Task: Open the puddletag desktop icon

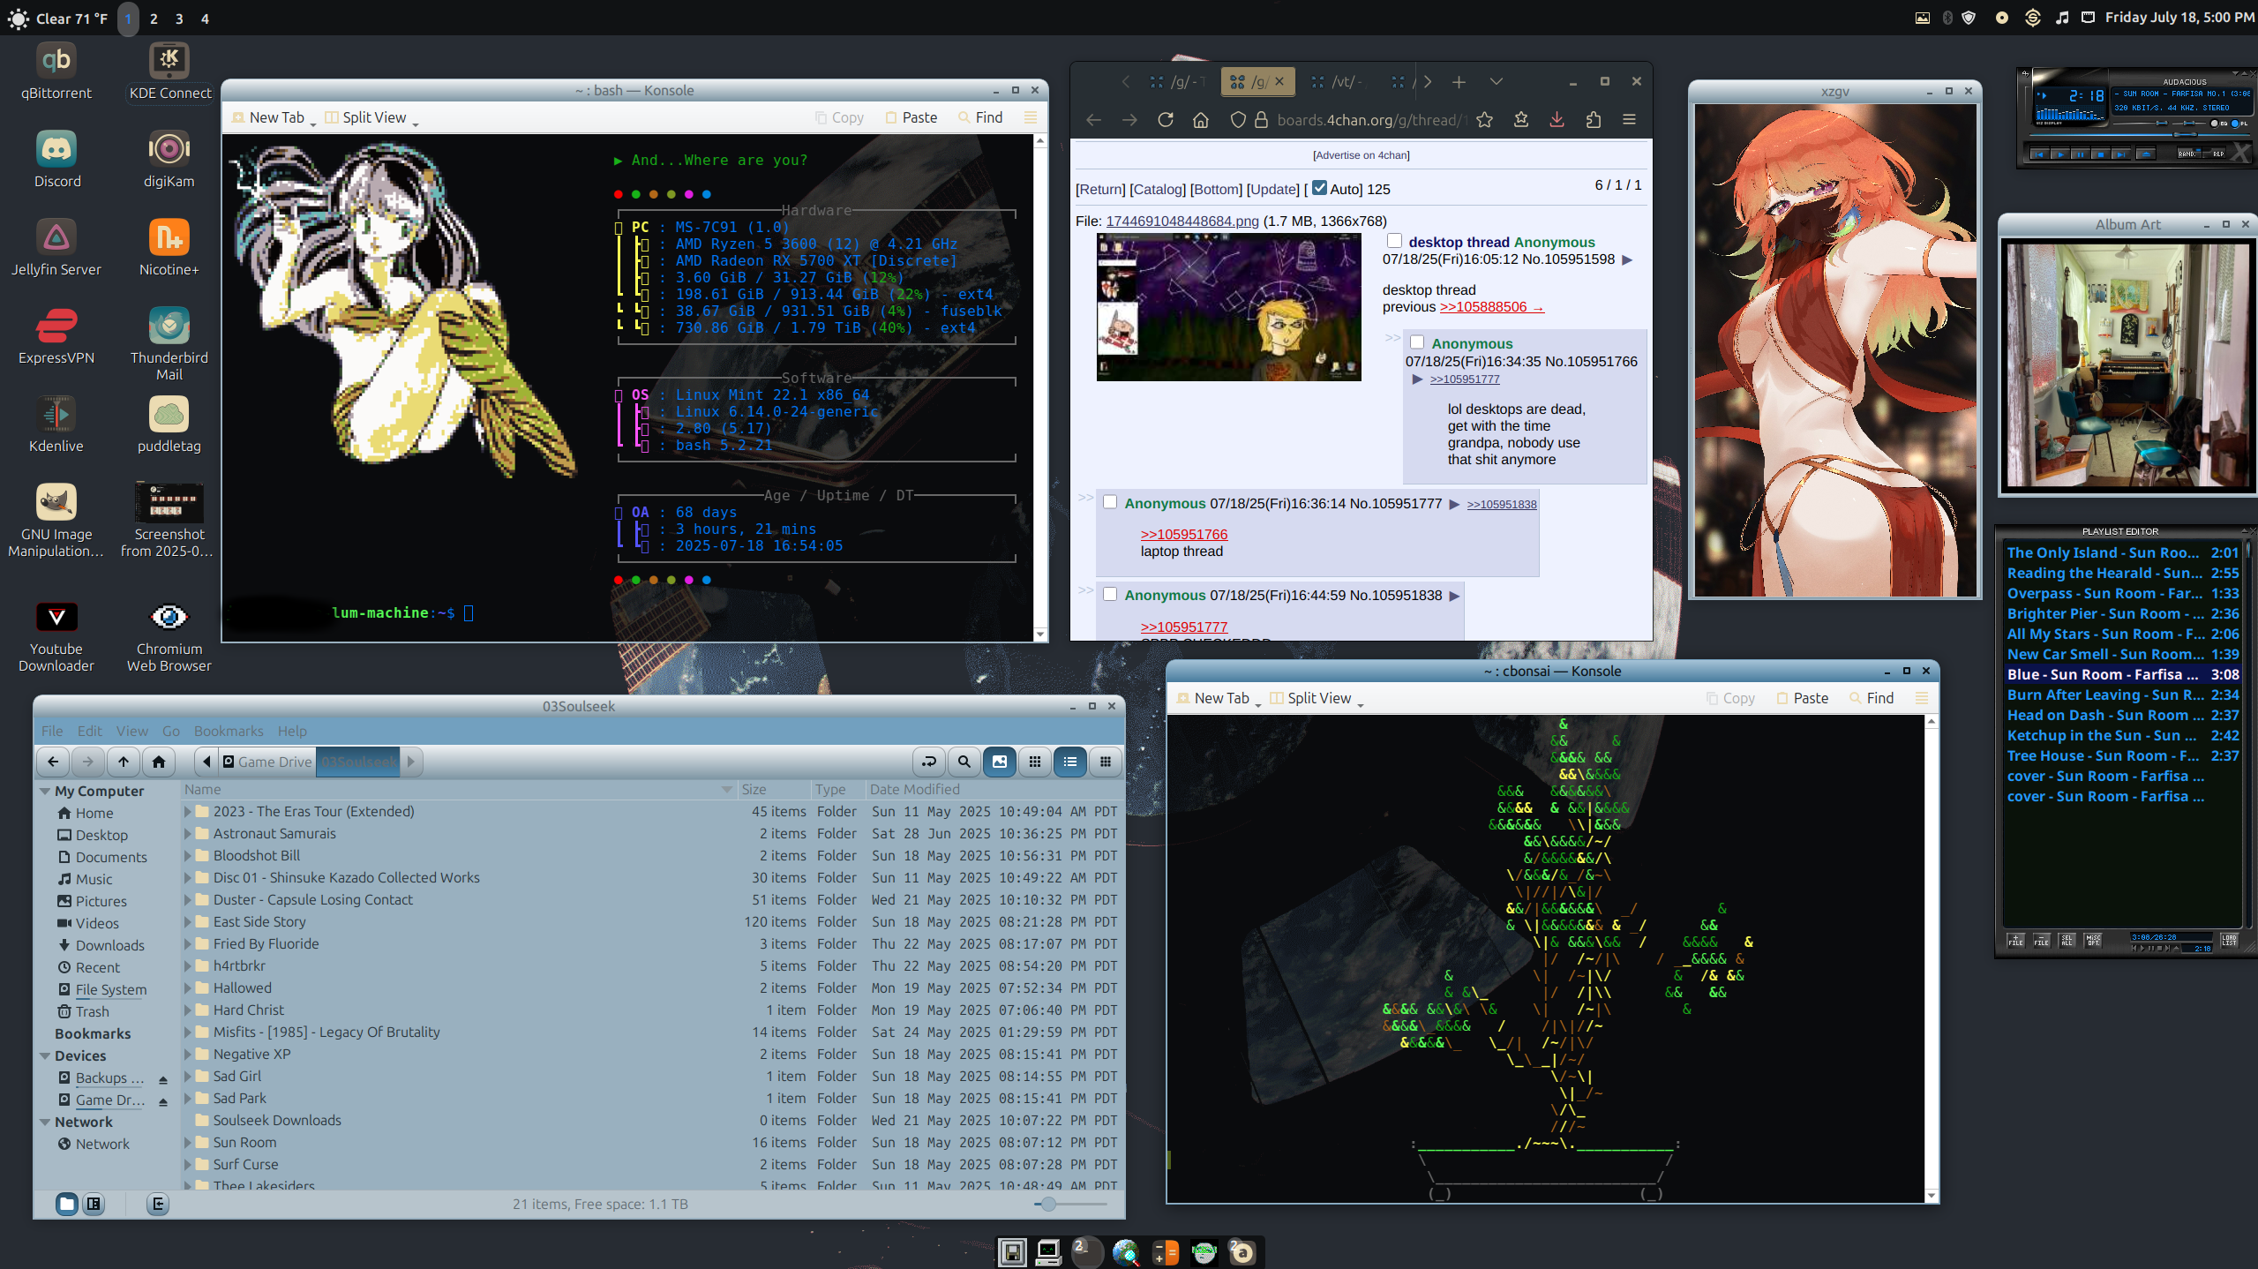Action: (x=169, y=424)
